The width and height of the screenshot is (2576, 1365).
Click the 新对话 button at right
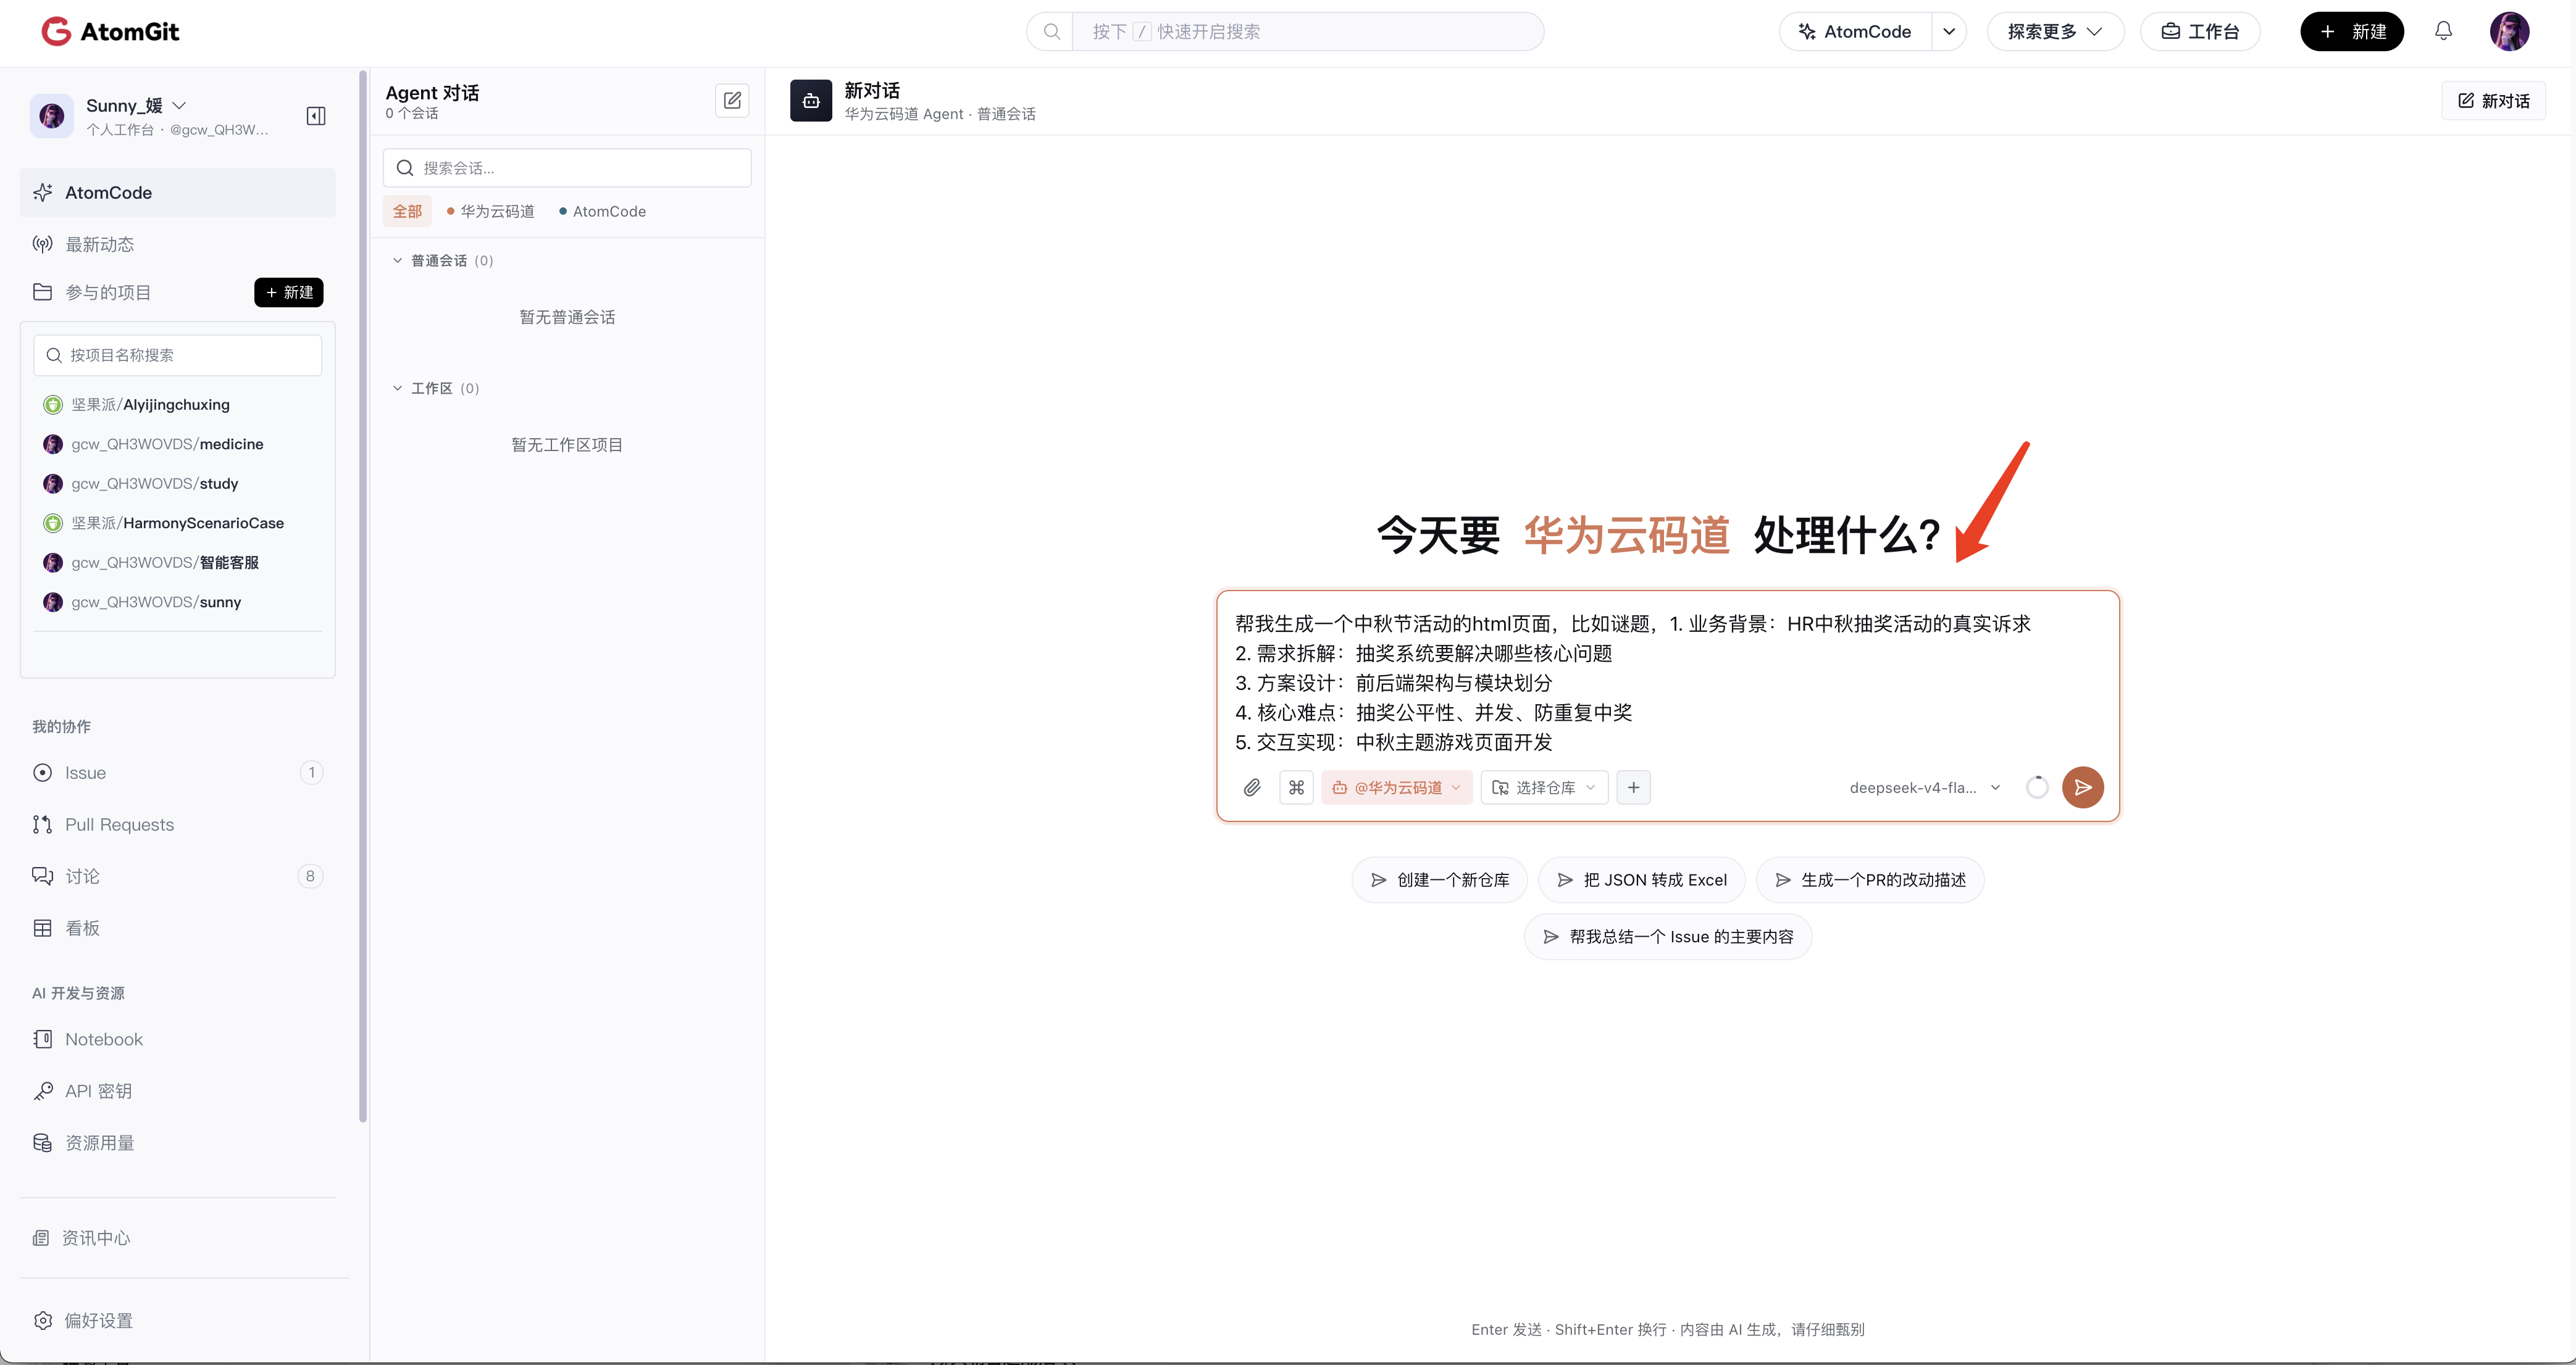[x=2493, y=101]
